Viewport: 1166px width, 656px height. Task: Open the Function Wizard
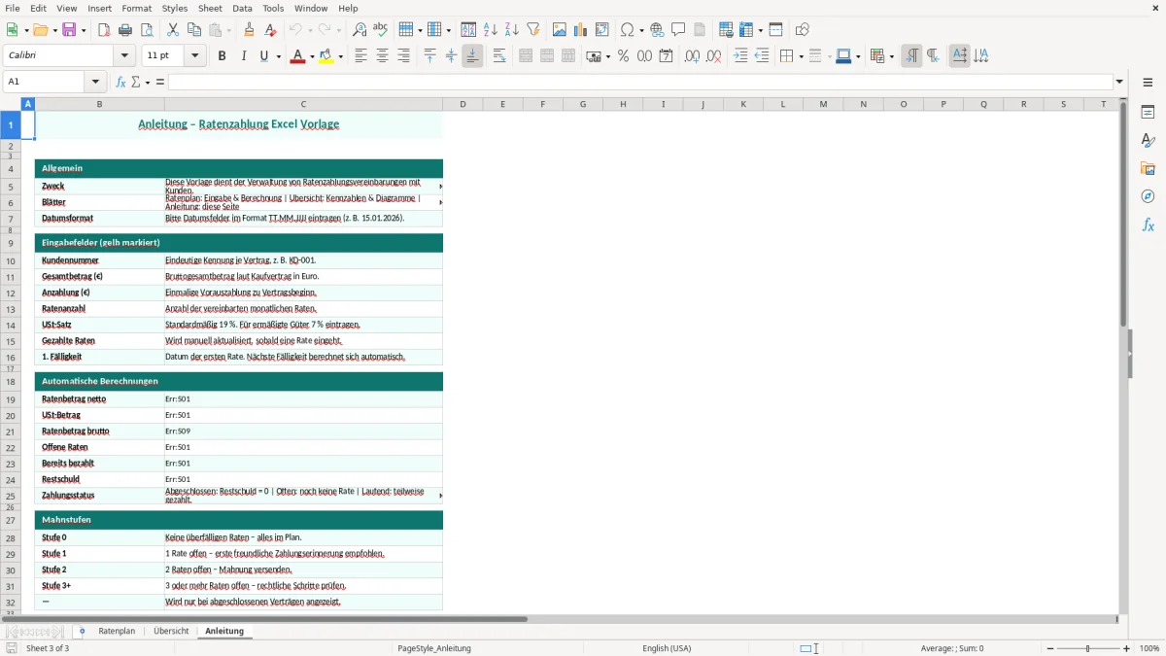point(120,82)
